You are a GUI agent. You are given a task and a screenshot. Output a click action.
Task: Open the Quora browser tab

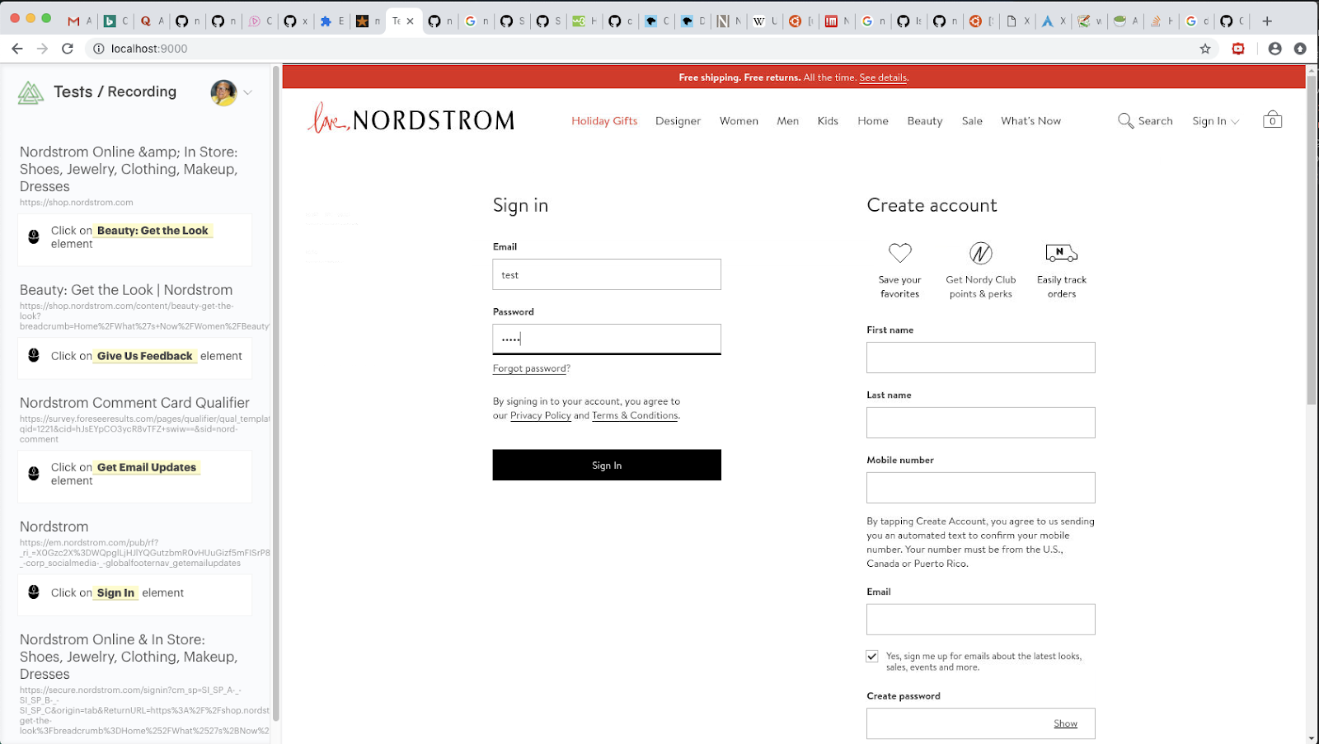tap(146, 21)
